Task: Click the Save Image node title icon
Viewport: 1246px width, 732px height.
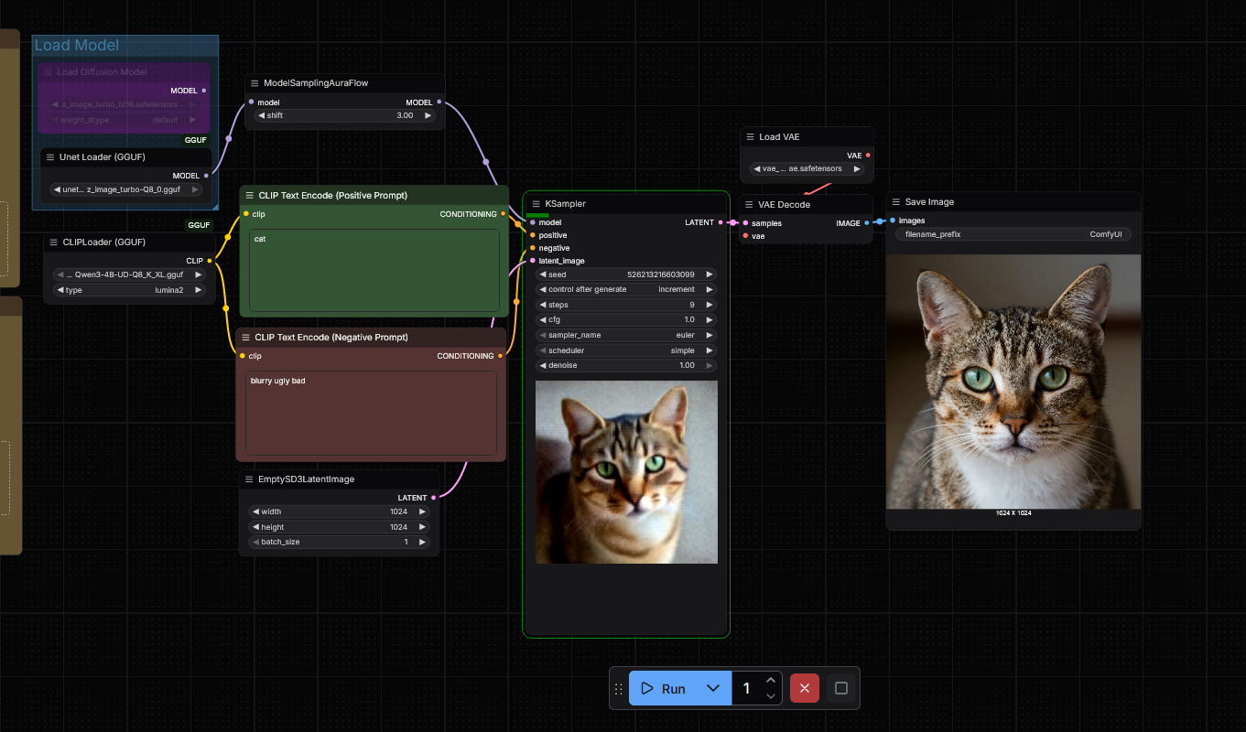Action: pyautogui.click(x=895, y=202)
